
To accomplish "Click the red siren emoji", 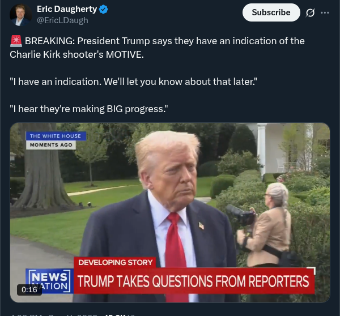I will [16, 41].
